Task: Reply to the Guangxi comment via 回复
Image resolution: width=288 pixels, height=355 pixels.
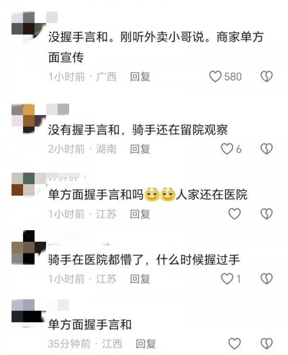Action: 140,77
